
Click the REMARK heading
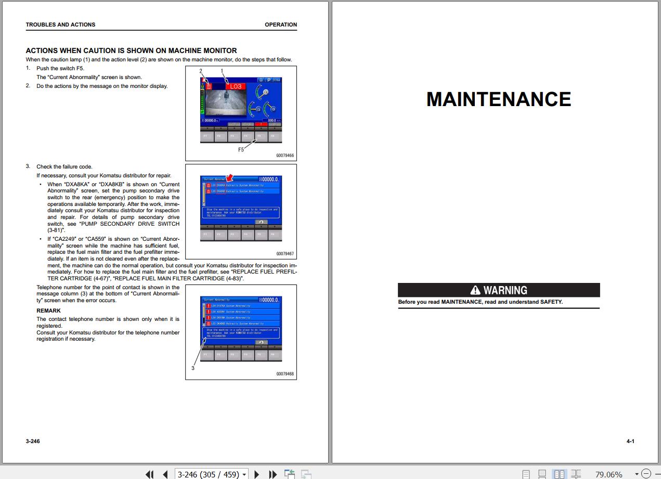click(x=48, y=311)
